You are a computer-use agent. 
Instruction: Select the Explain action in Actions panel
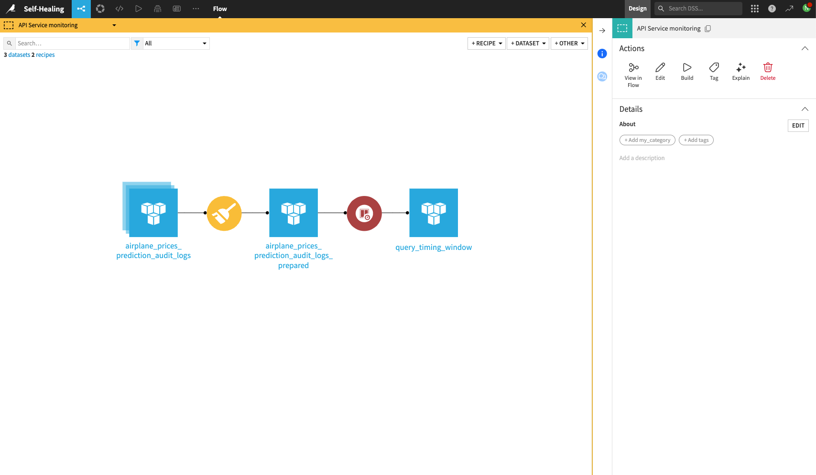point(740,72)
